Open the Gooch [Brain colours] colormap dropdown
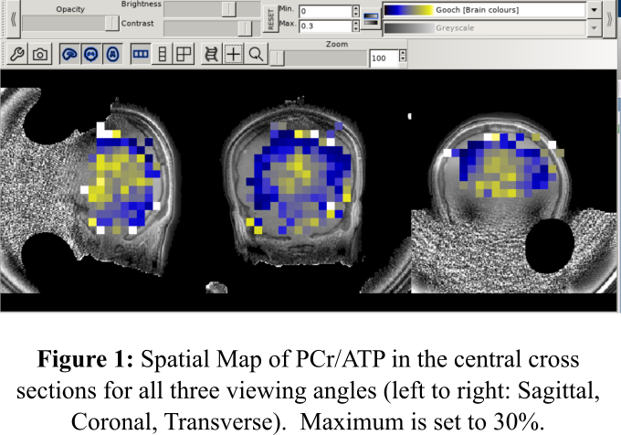The height and width of the screenshot is (435, 621). coord(594,9)
